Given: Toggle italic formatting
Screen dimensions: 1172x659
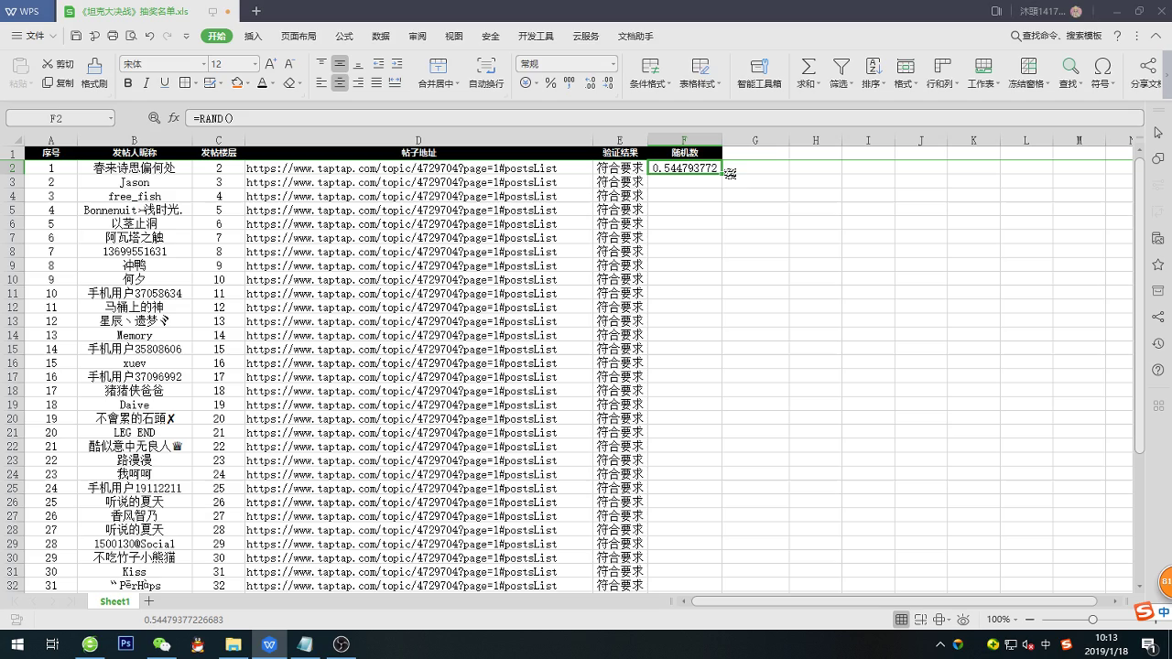Looking at the screenshot, I should (x=146, y=83).
